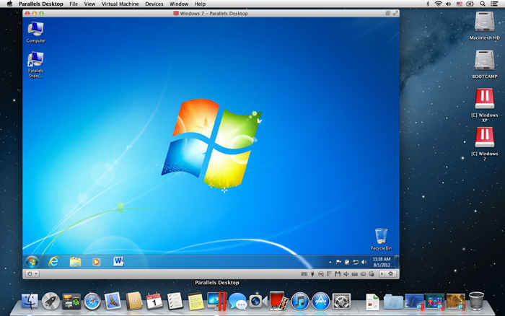This screenshot has height=316, width=505.
Task: Click the Show desktop strip in Windows taskbar
Action: point(397,262)
